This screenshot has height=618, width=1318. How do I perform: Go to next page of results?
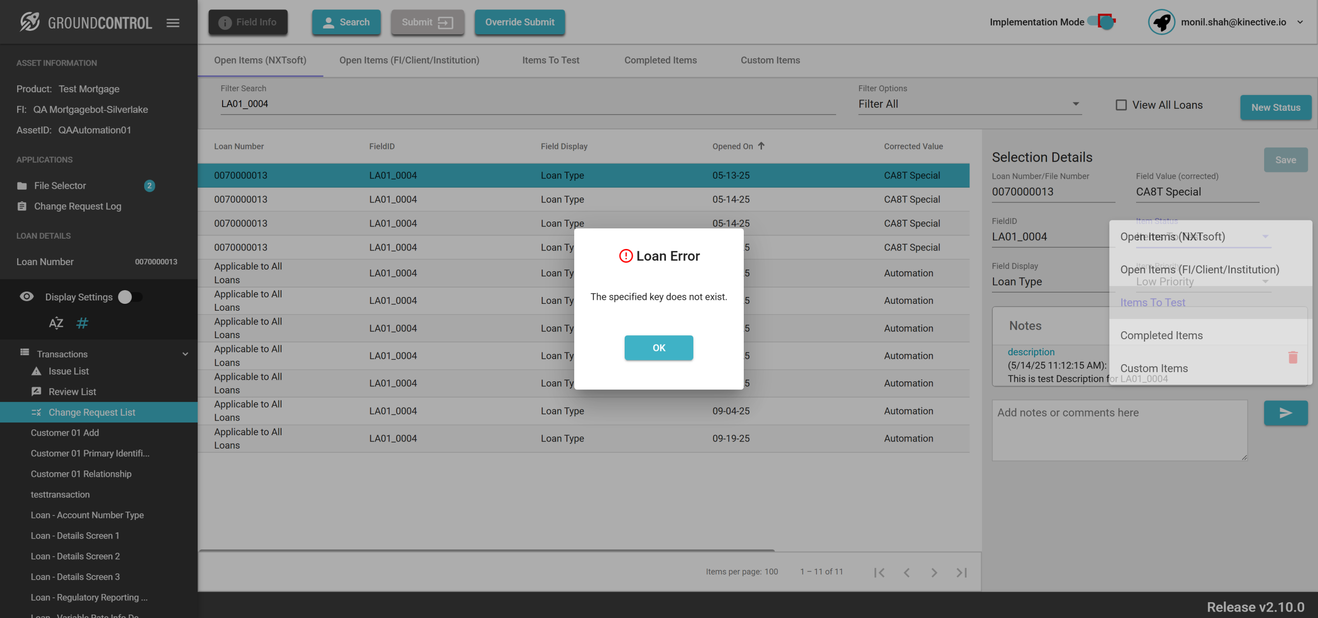click(934, 572)
